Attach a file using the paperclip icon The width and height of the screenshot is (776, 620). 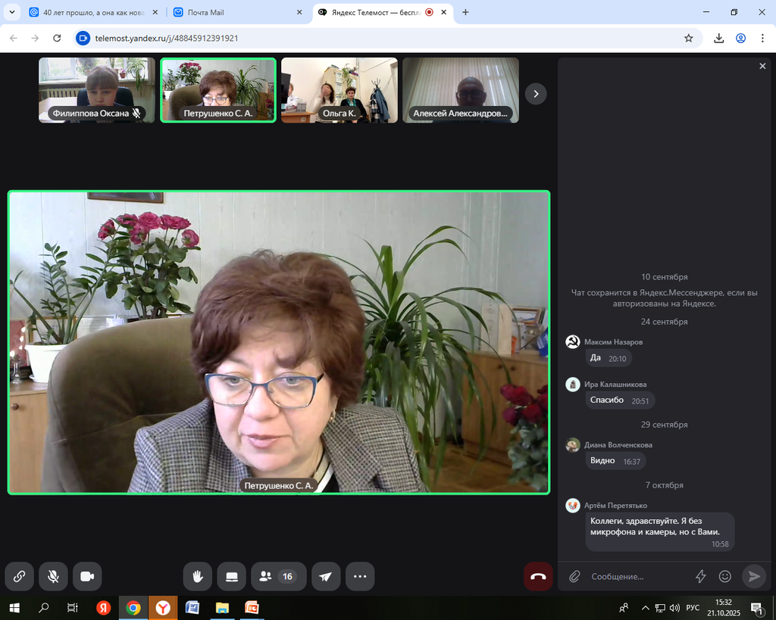coord(574,576)
